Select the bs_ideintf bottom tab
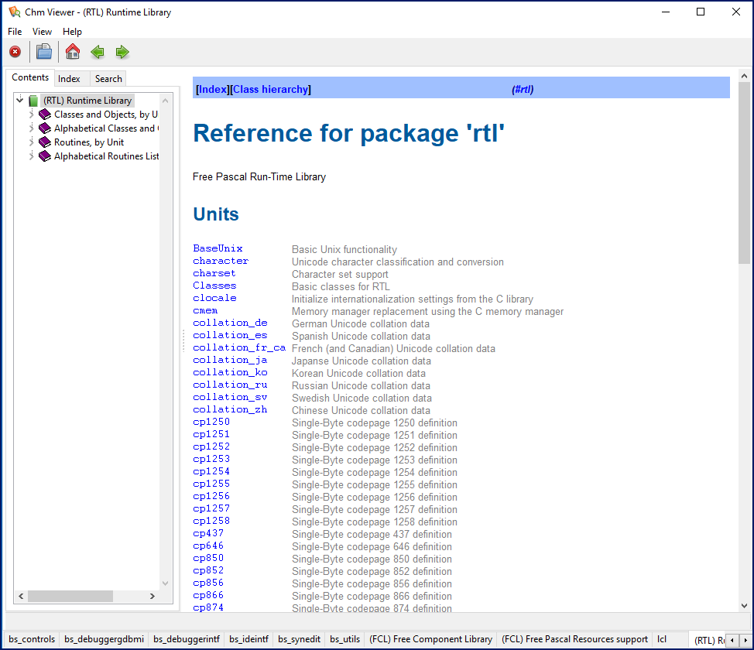This screenshot has height=650, width=754. 248,639
